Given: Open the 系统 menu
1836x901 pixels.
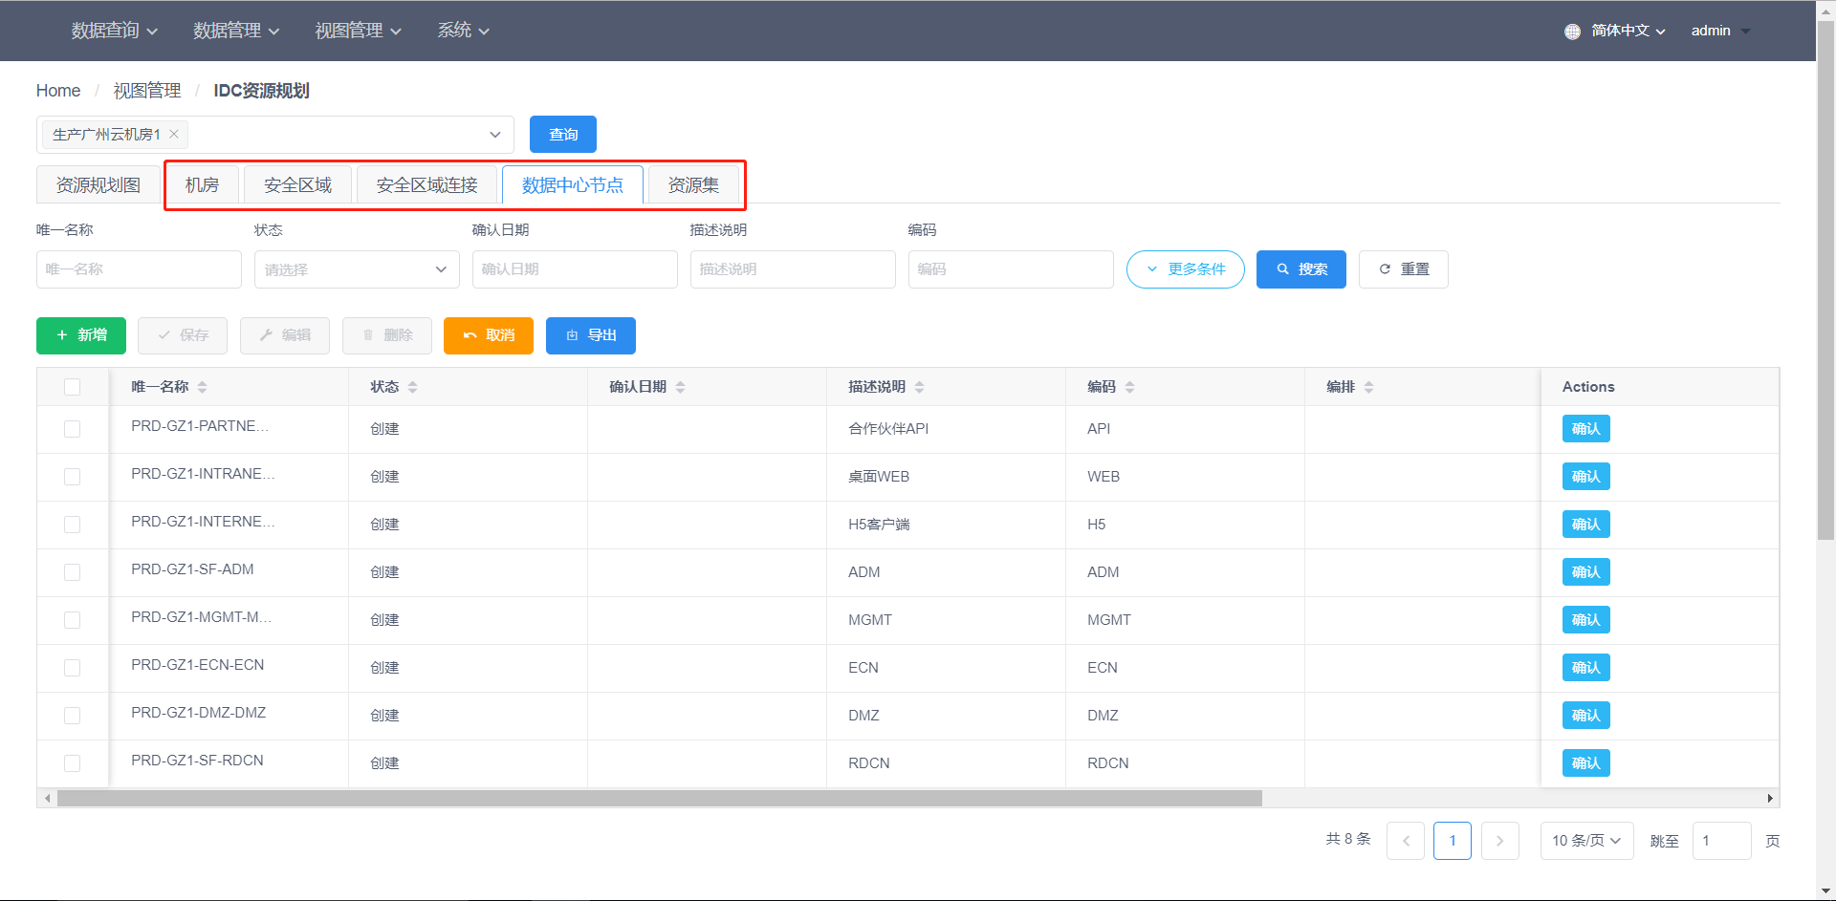Looking at the screenshot, I should click(463, 31).
